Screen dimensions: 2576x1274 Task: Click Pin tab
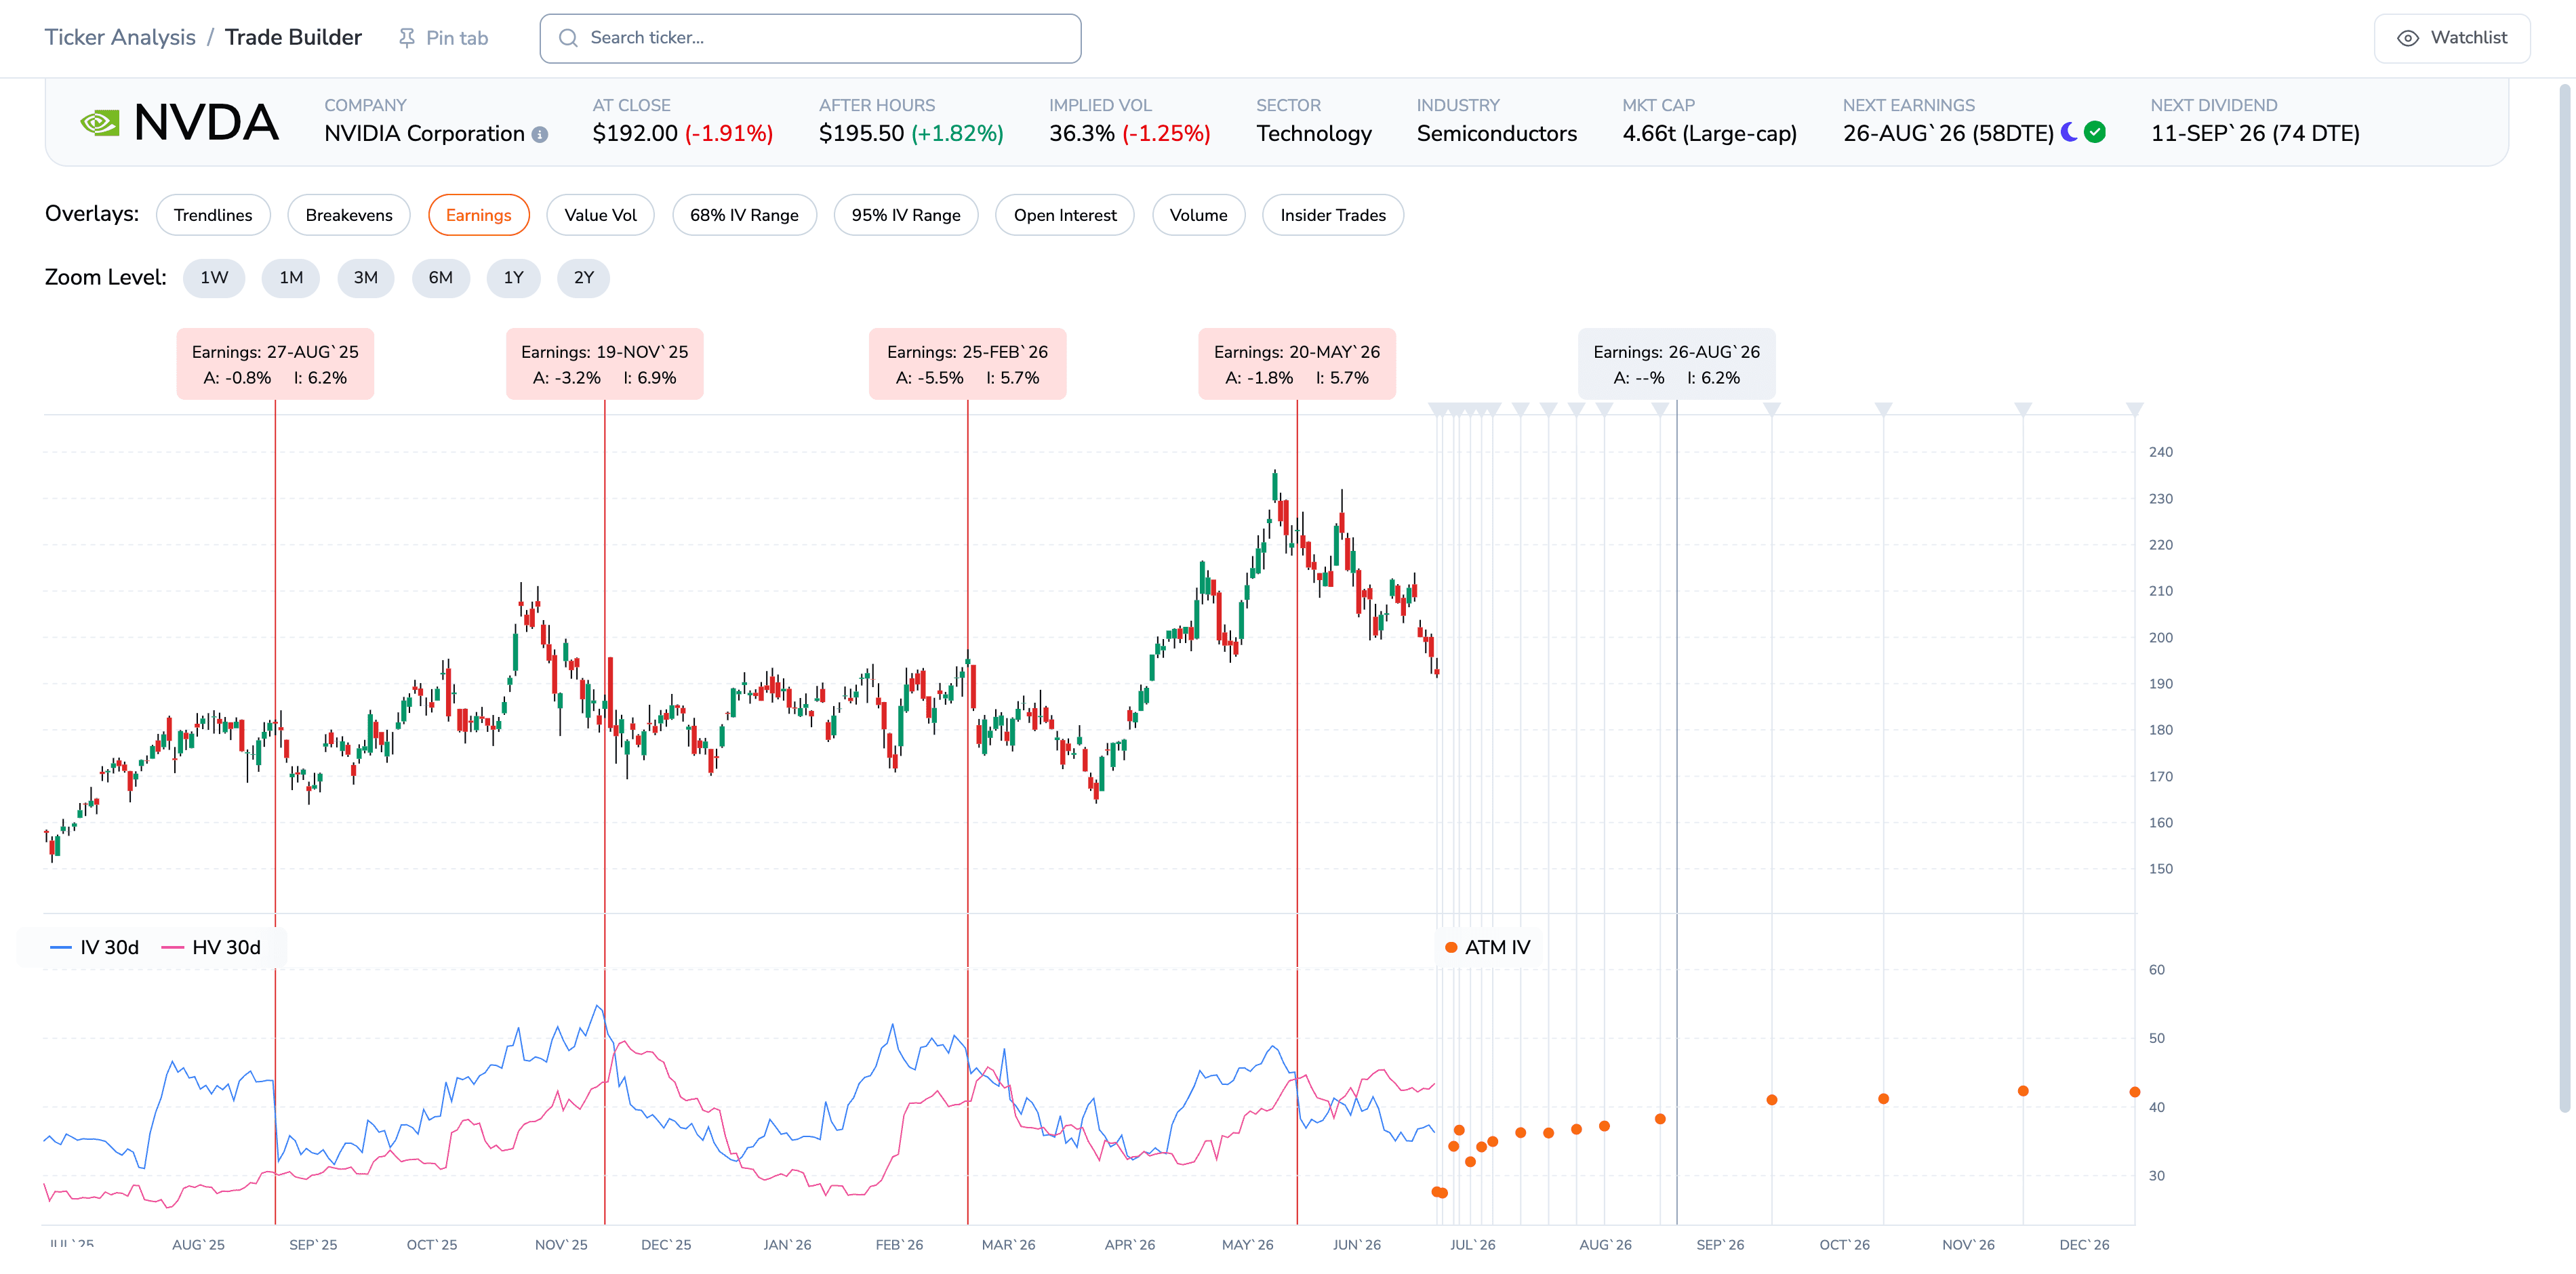tap(443, 38)
